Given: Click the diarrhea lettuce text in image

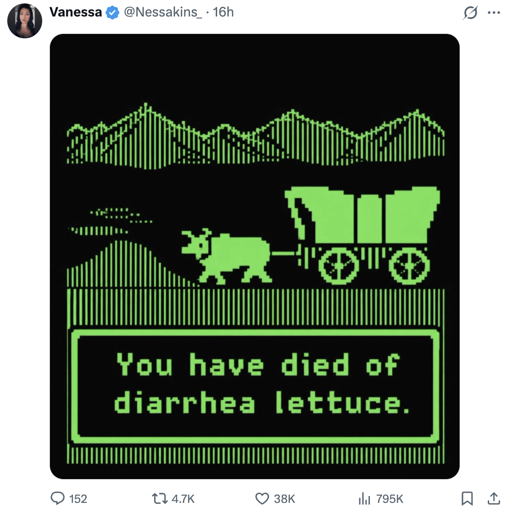Looking at the screenshot, I should pyautogui.click(x=262, y=402).
